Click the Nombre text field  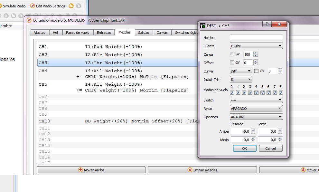pos(256,38)
